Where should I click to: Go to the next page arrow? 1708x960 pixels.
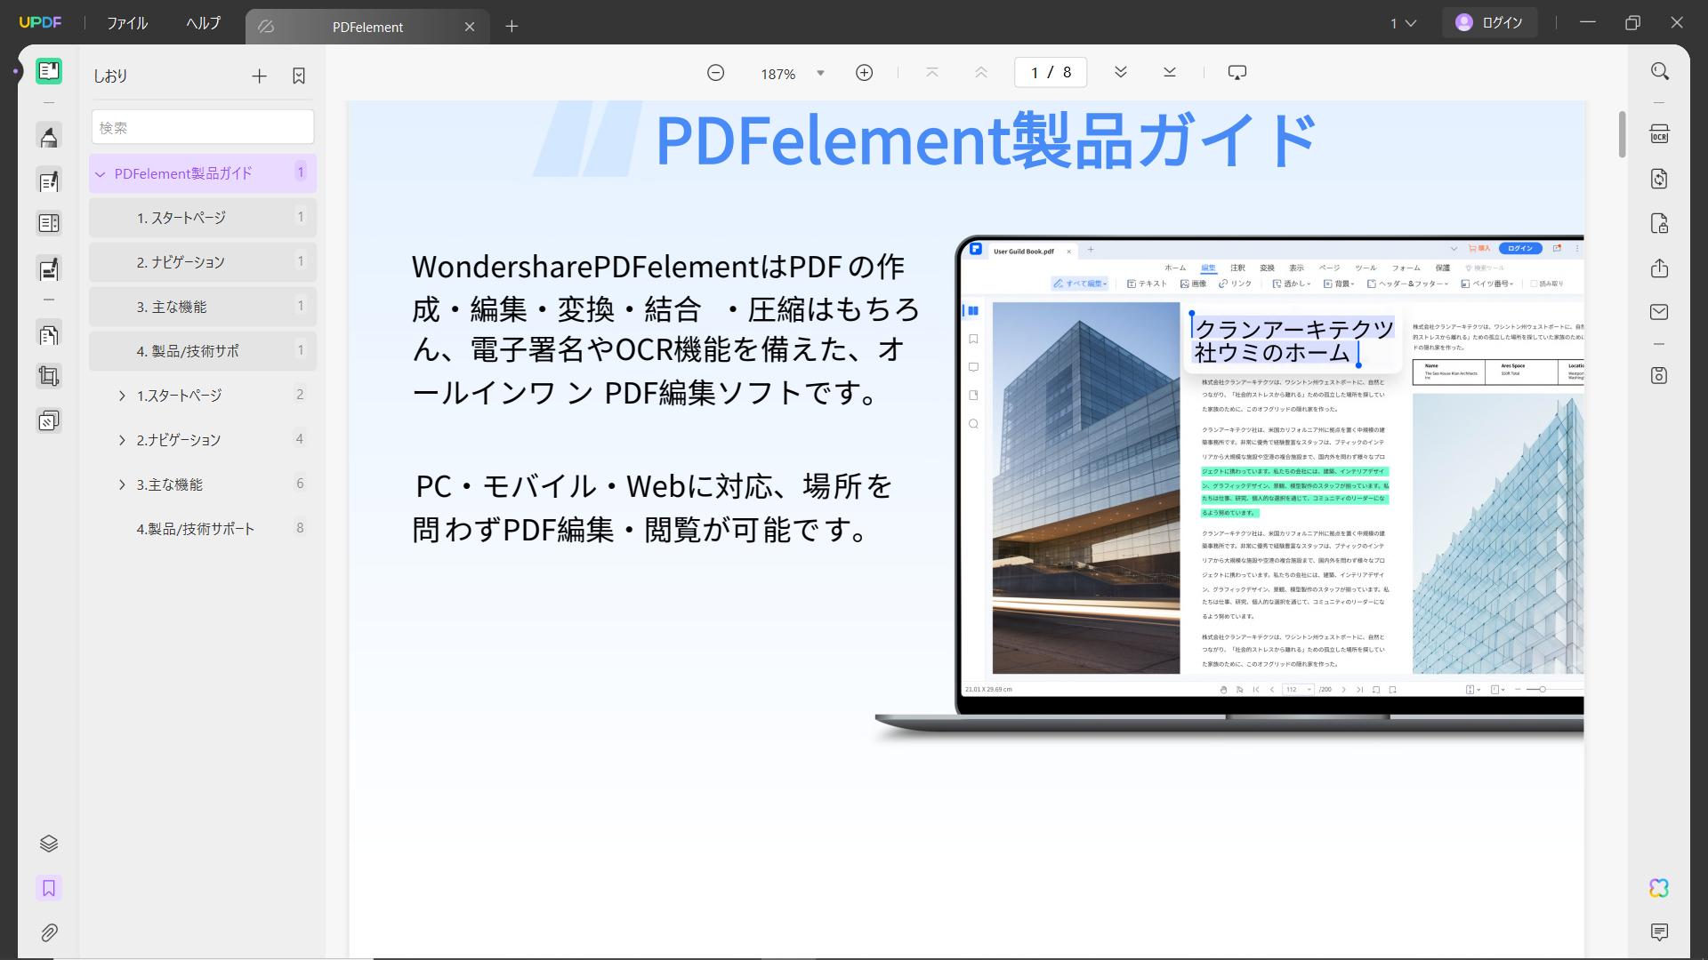pyautogui.click(x=1121, y=72)
